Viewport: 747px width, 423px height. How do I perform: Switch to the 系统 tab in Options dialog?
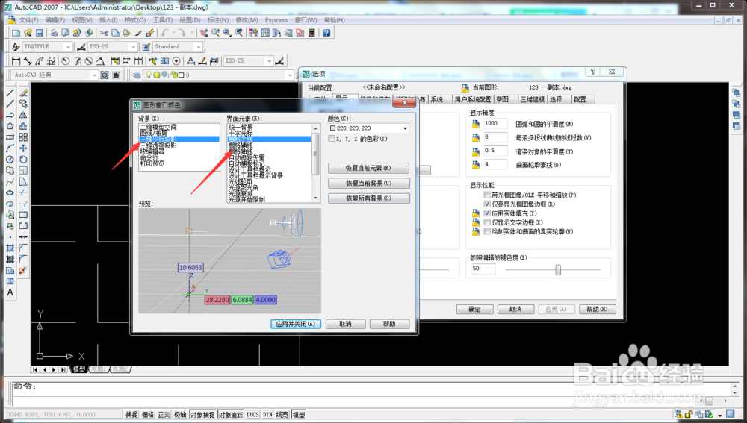tap(437, 99)
